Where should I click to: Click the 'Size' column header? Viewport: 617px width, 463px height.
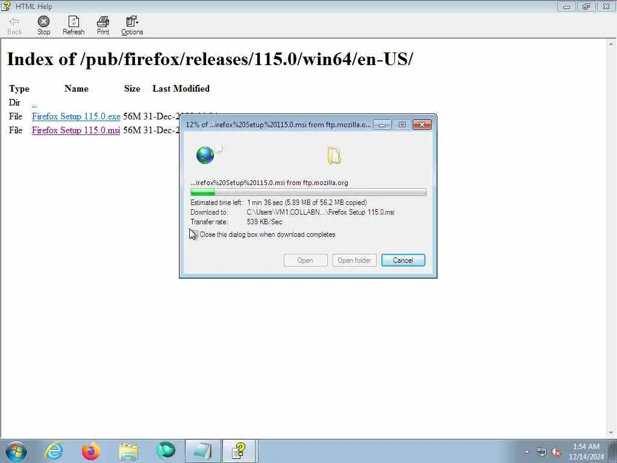[x=132, y=89]
